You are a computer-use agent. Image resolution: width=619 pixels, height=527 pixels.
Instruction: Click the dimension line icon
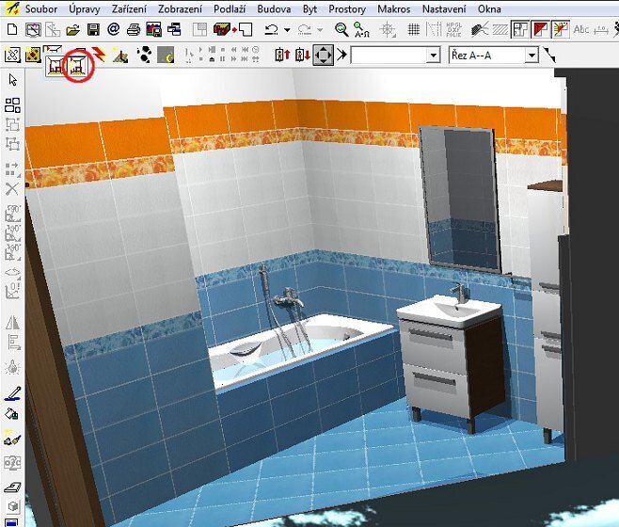[601, 29]
